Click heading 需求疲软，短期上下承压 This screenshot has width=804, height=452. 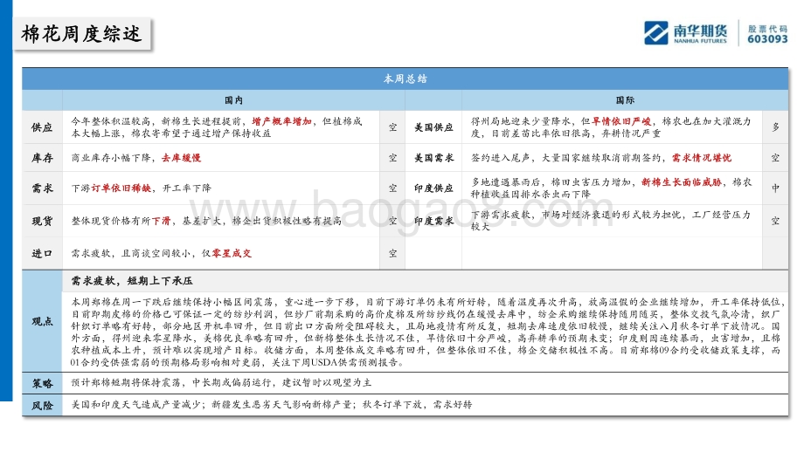132,281
